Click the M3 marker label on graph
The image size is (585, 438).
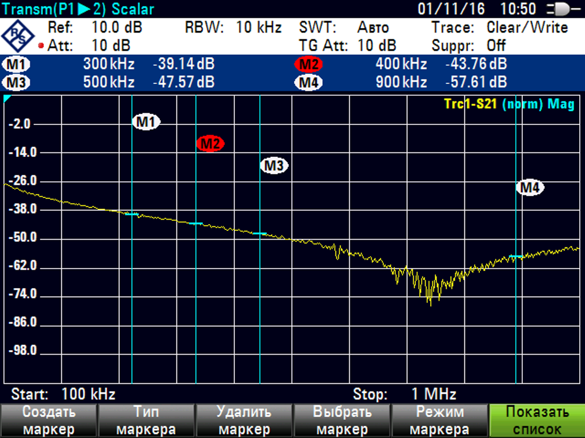coord(274,166)
